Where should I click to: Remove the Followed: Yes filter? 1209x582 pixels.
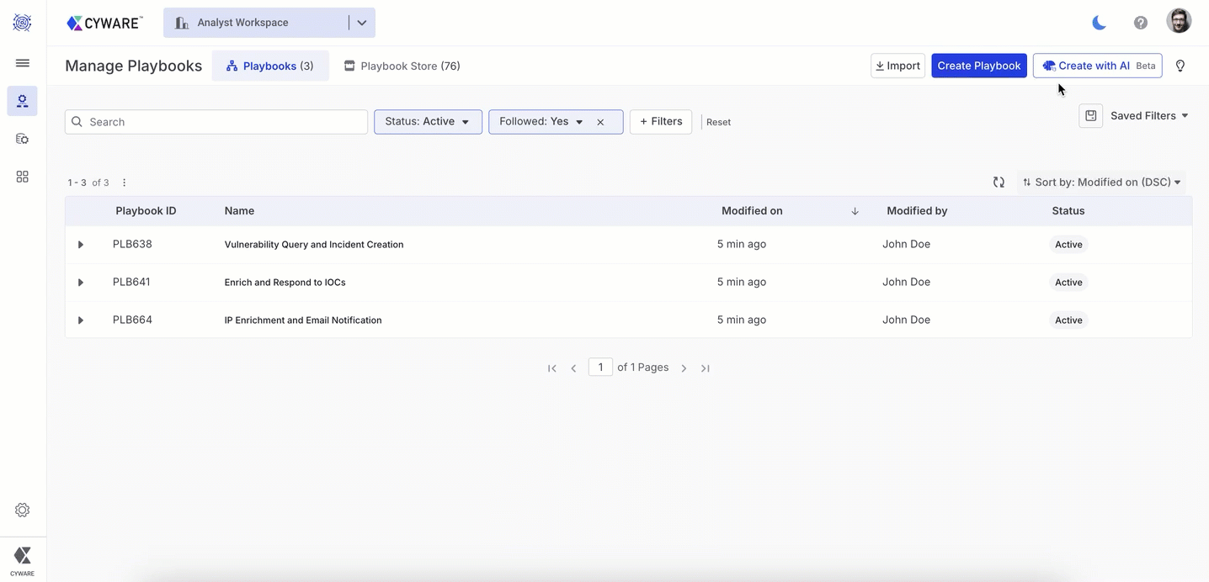pyautogui.click(x=600, y=122)
